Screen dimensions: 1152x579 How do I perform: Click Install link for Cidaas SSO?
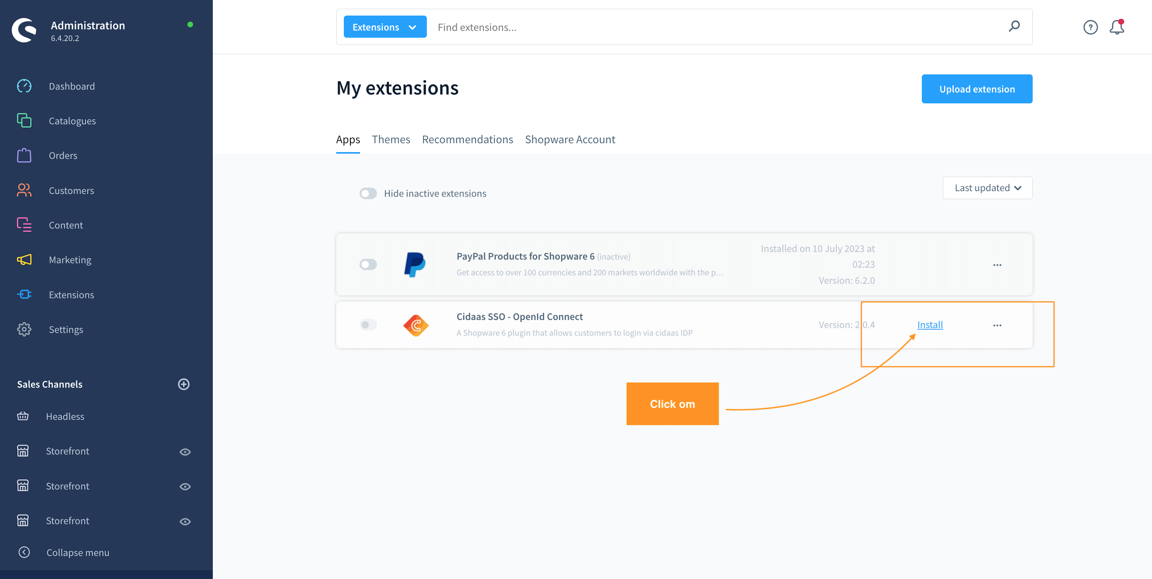930,325
